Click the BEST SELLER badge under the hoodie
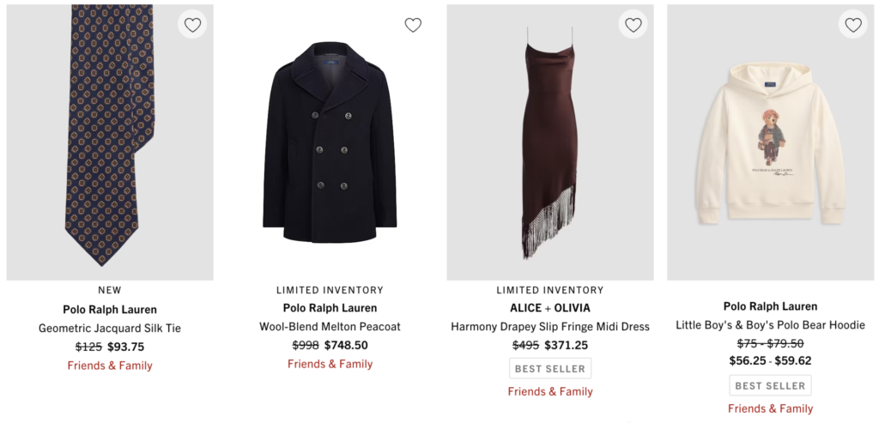Screen dimensions: 879x423 point(770,385)
